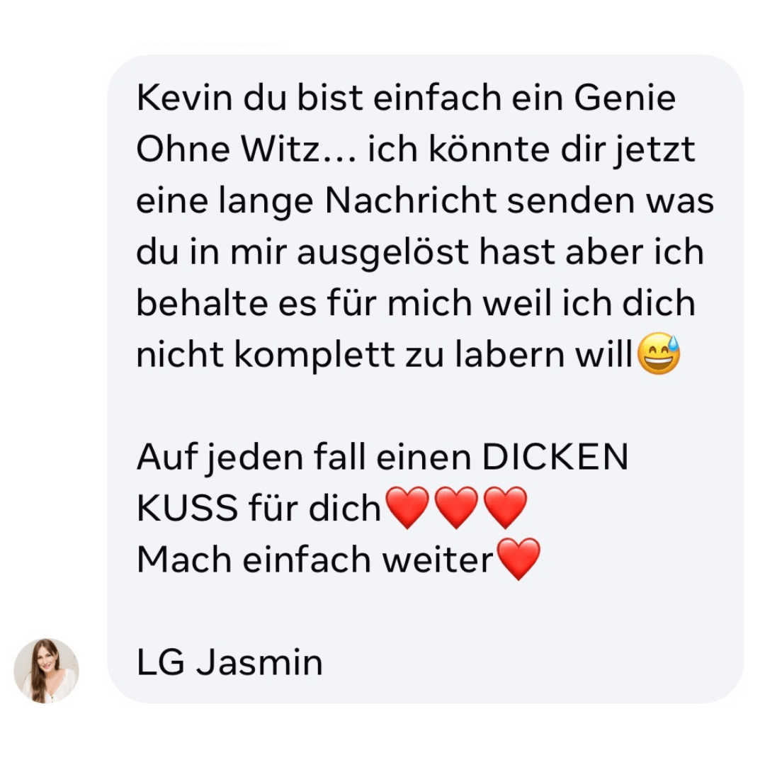Open the sender's profile picture avatar
Viewport: 765px width, 765px height.
[46, 671]
